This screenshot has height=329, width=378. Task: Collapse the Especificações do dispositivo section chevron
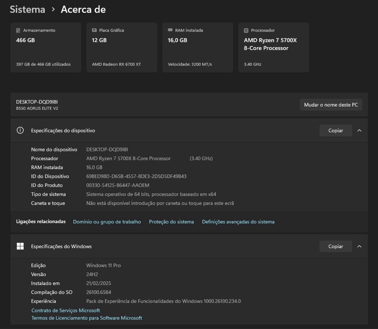tap(359, 130)
